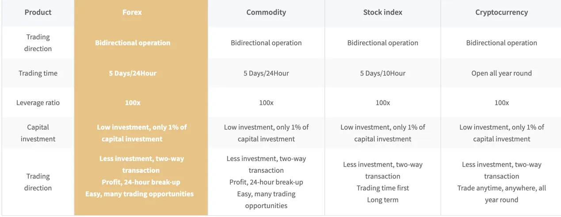
Task: Select the Leverage ratio row label
Action: pyautogui.click(x=38, y=102)
